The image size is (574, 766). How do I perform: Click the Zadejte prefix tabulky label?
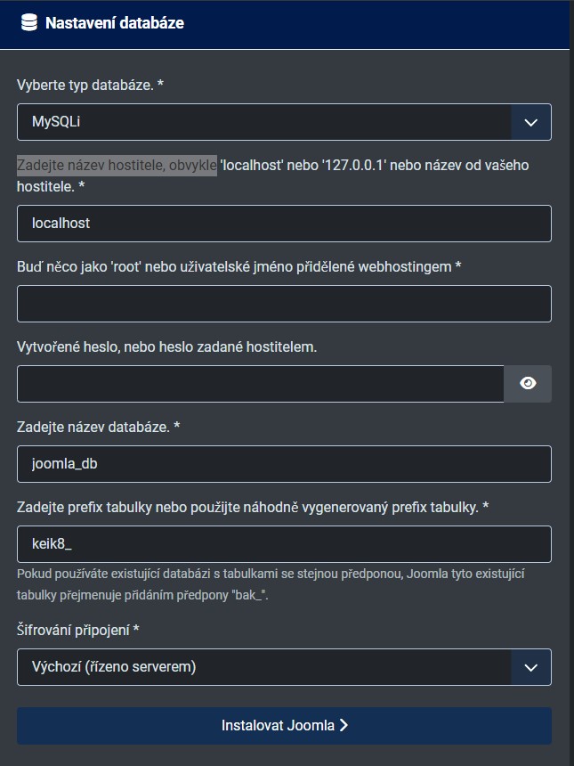(x=253, y=507)
